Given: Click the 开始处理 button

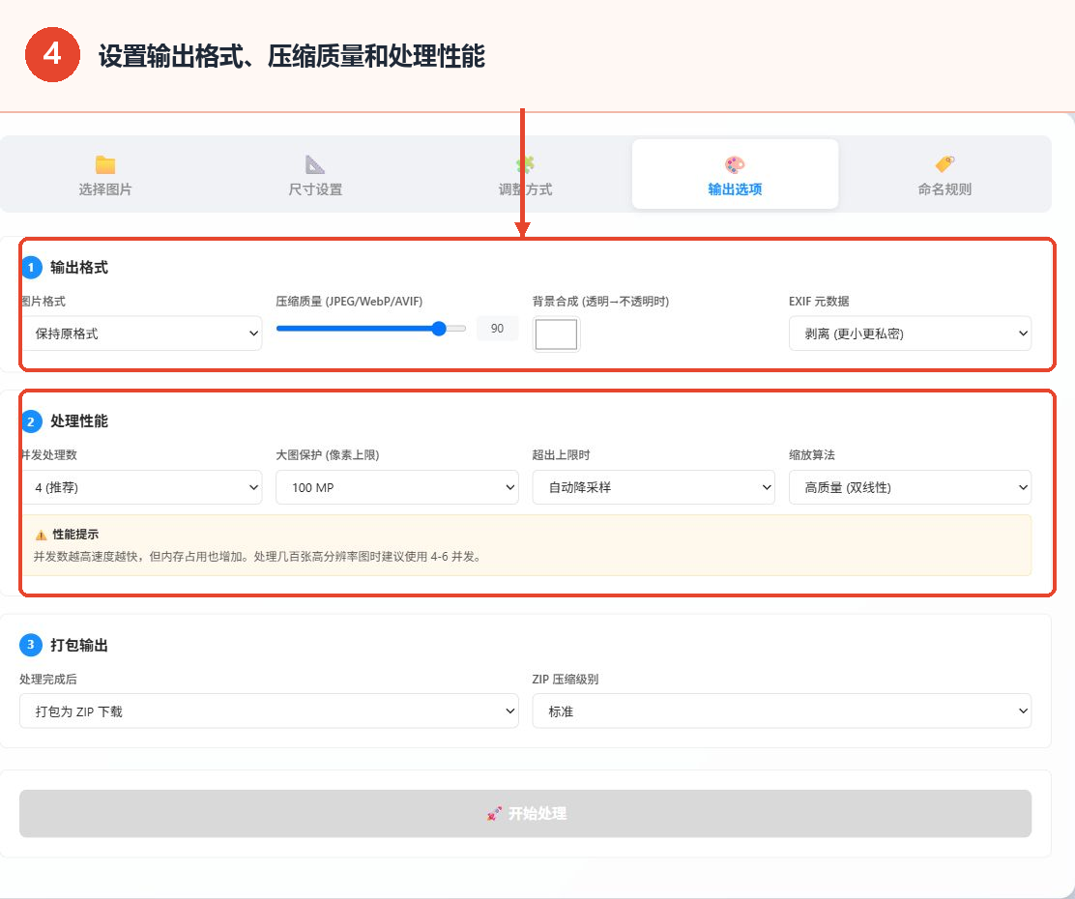Looking at the screenshot, I should click(525, 813).
